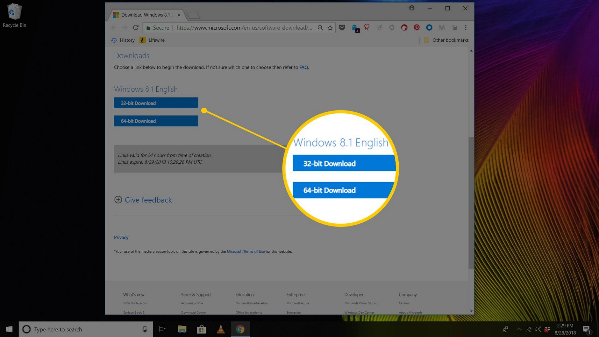
Task: Click the address bar URL field
Action: (244, 28)
